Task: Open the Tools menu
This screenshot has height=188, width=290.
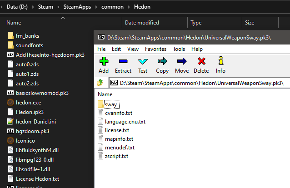Action: [x=179, y=49]
